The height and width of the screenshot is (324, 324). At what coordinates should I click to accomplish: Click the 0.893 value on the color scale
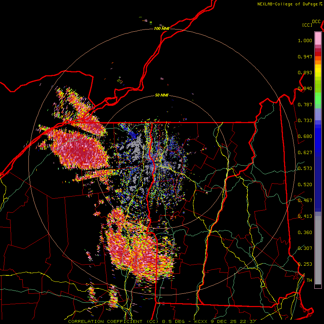click(x=305, y=72)
